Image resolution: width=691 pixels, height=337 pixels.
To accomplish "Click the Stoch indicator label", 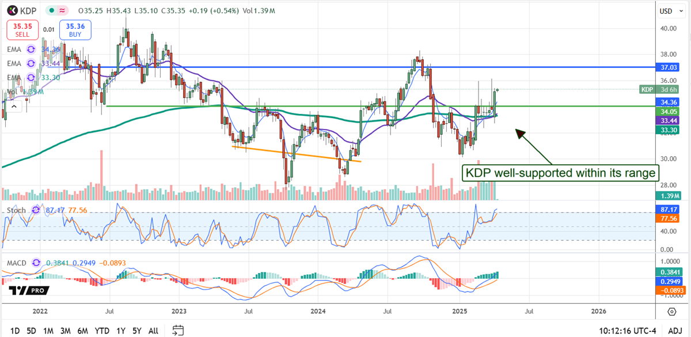I will click(17, 210).
